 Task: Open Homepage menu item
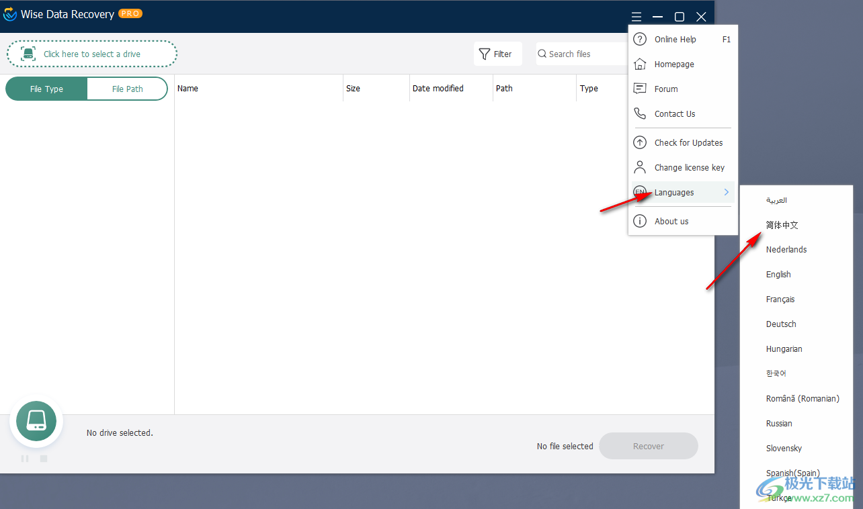tap(682, 64)
